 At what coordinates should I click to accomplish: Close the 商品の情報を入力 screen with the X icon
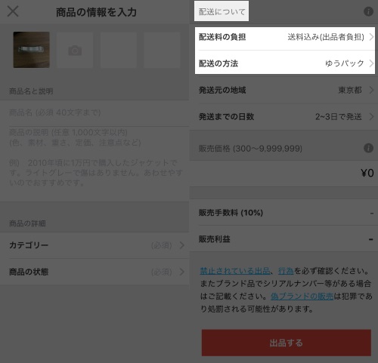(x=13, y=11)
